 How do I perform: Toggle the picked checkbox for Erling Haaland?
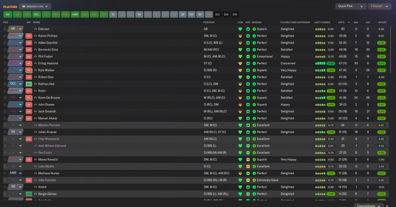coord(5,63)
